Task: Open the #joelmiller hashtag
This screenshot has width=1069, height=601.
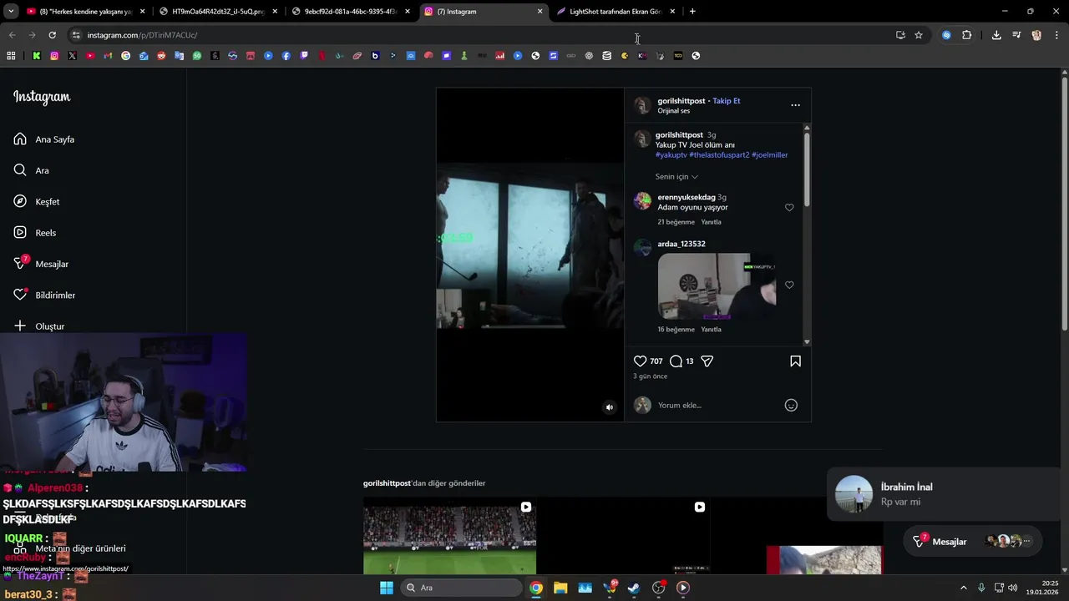Action: 769,155
